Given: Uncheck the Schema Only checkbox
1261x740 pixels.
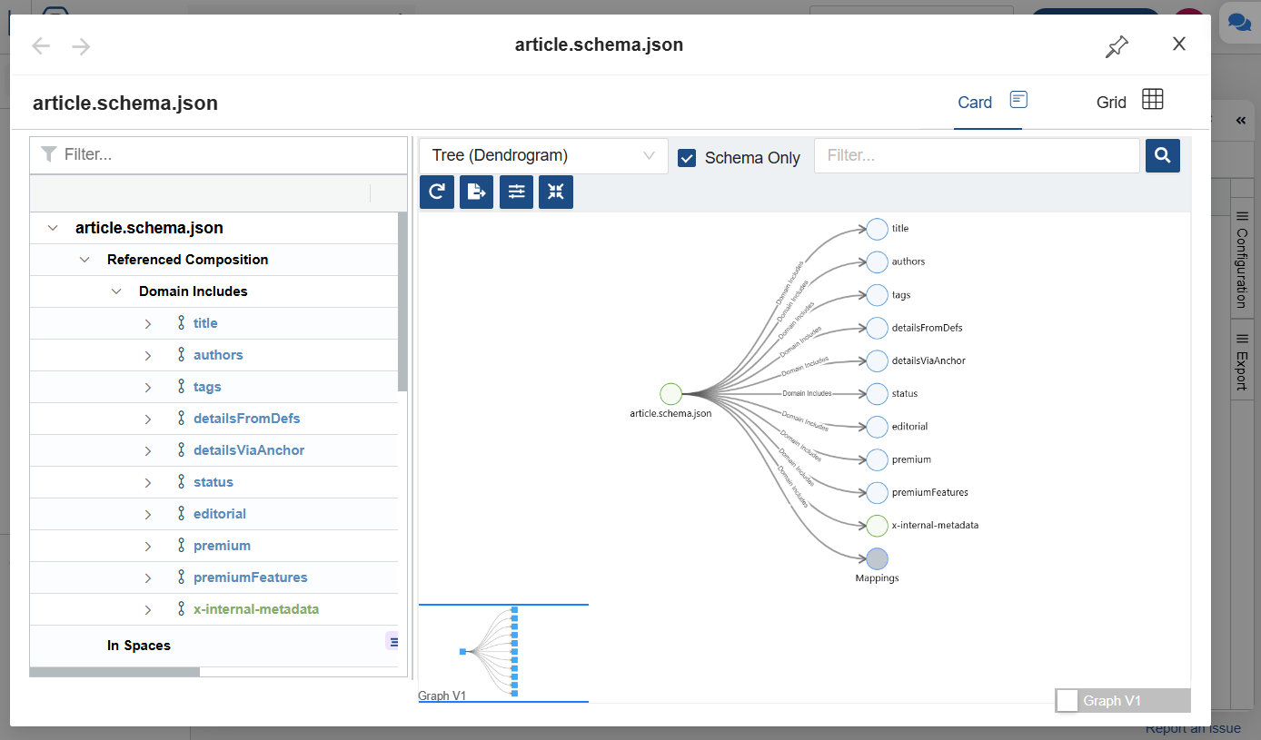Looking at the screenshot, I should pyautogui.click(x=687, y=158).
